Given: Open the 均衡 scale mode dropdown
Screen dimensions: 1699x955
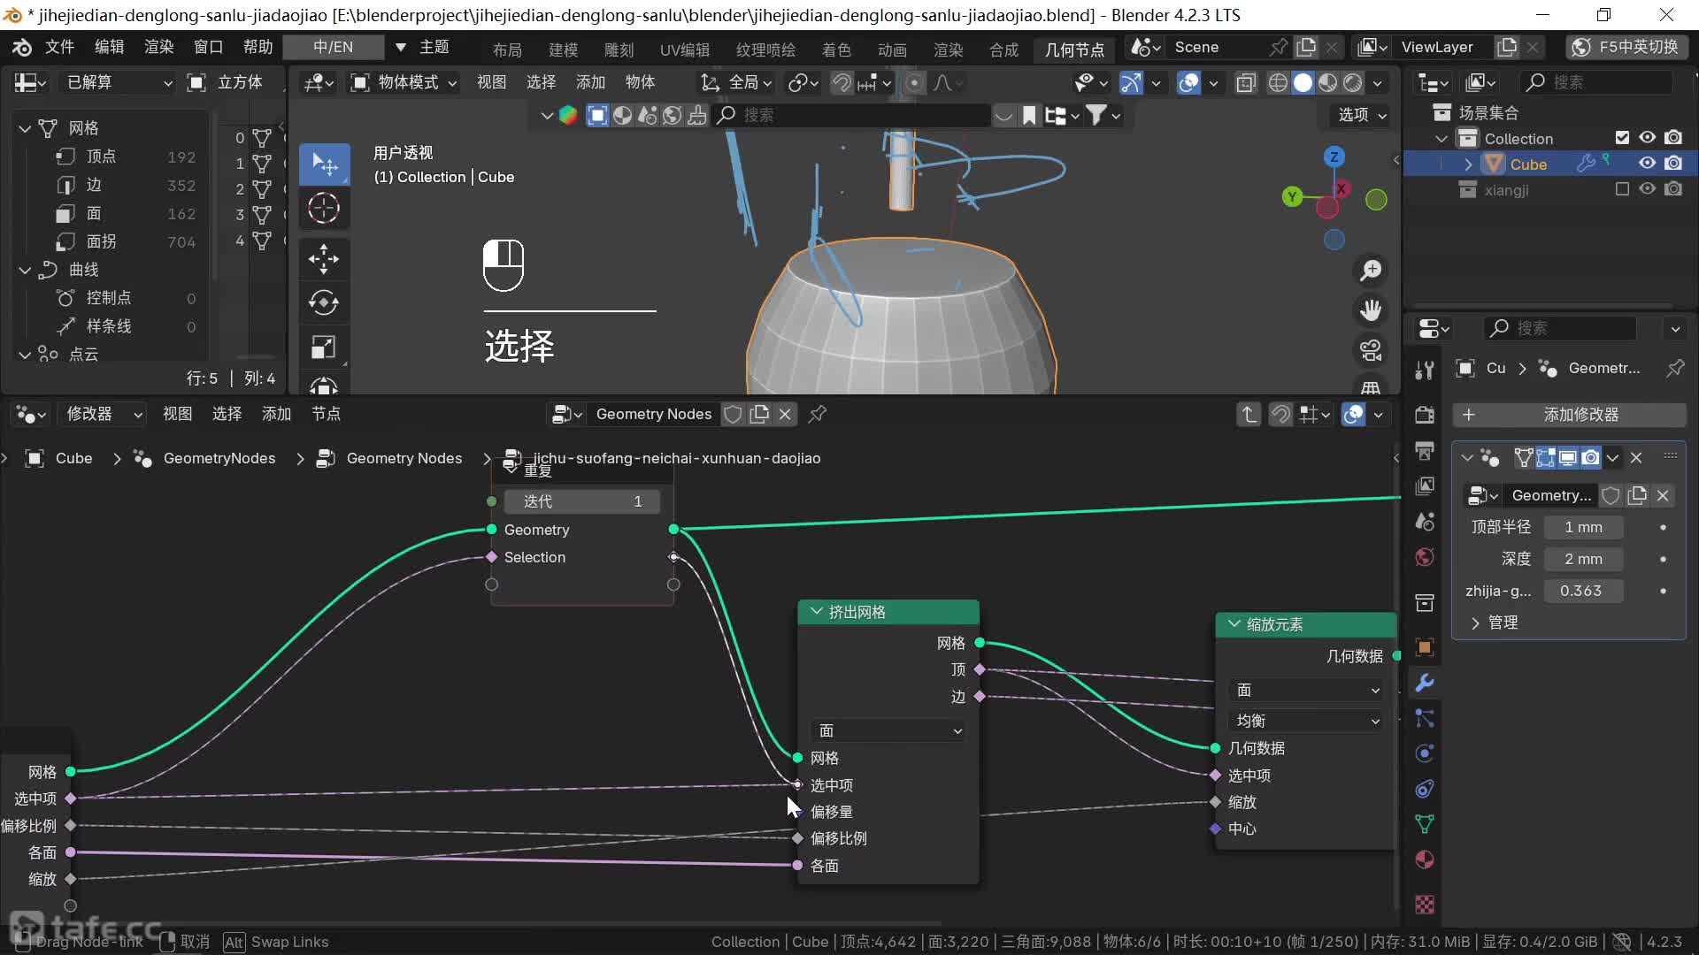Looking at the screenshot, I should (1306, 721).
